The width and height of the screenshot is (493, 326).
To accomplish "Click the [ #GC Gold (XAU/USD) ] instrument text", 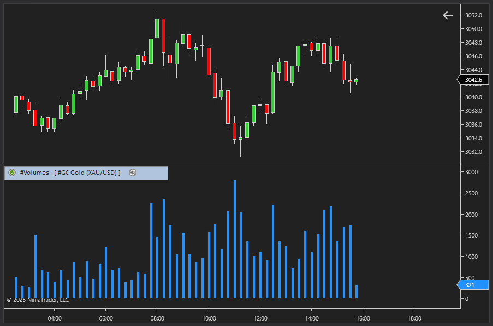I will [x=87, y=173].
